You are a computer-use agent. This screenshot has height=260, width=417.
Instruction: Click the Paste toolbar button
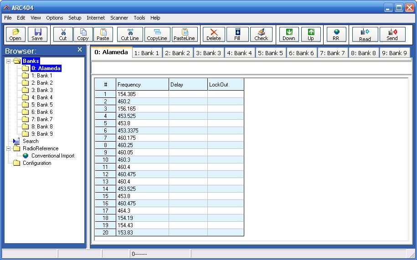(x=103, y=35)
